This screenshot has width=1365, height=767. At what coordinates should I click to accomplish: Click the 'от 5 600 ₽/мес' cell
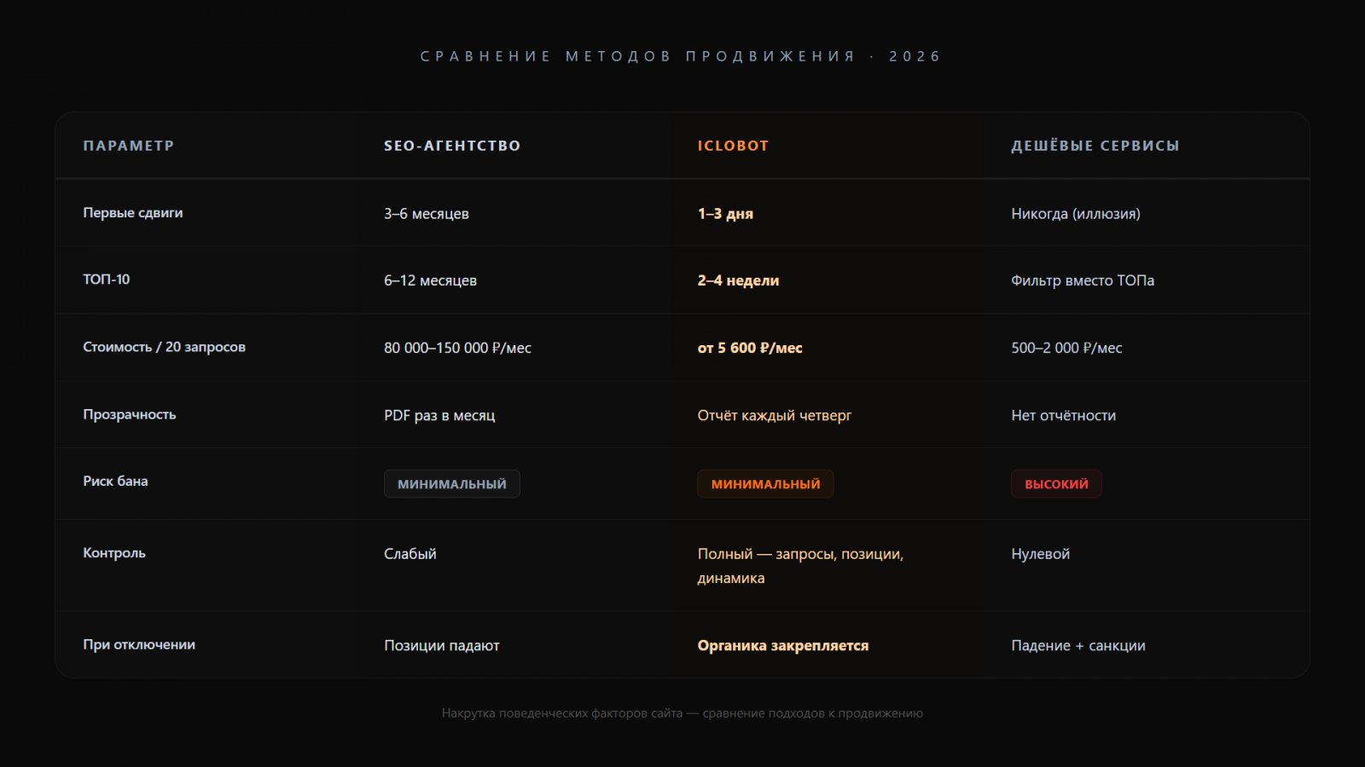click(x=750, y=348)
